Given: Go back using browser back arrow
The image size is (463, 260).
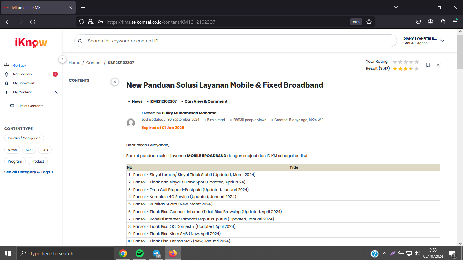Looking at the screenshot, I should point(8,22).
